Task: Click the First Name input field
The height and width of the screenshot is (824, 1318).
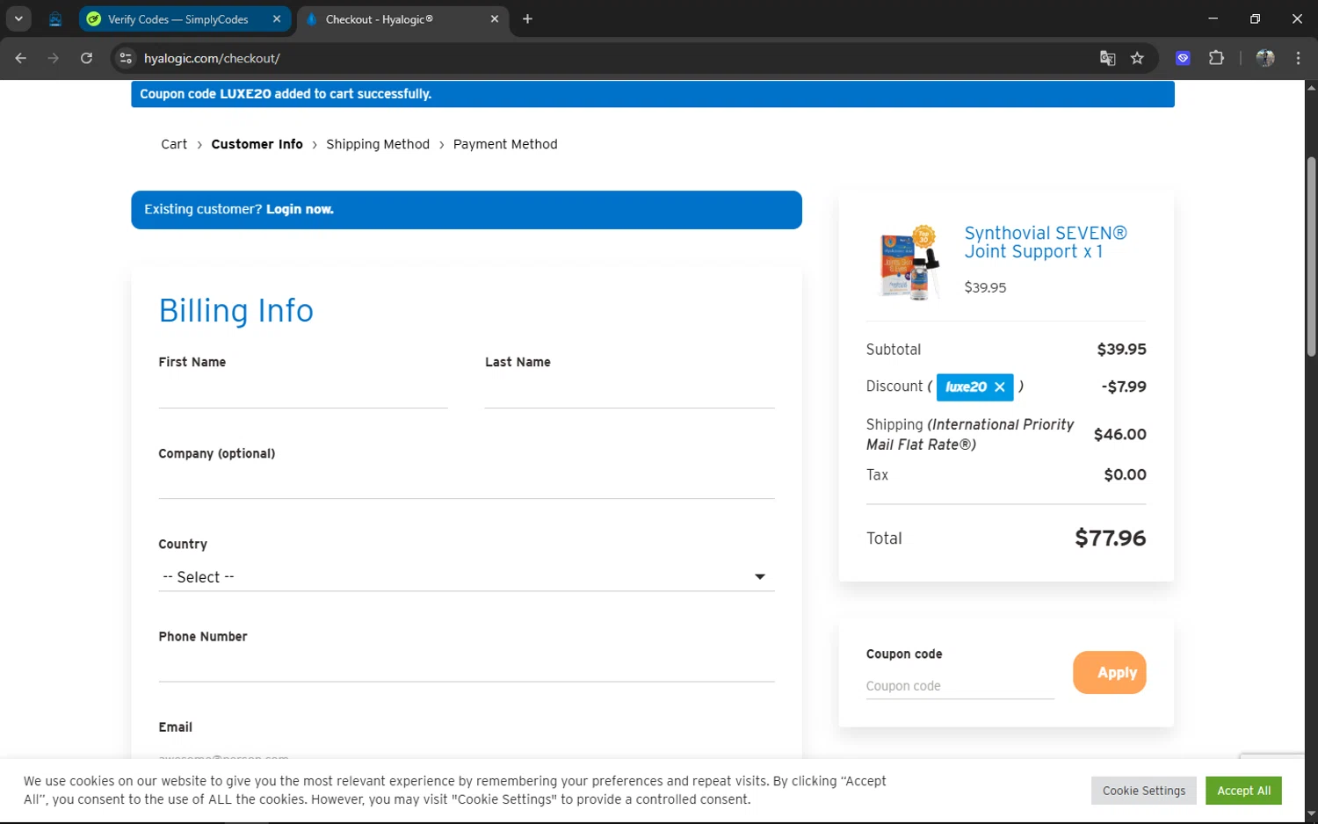Action: [x=303, y=393]
